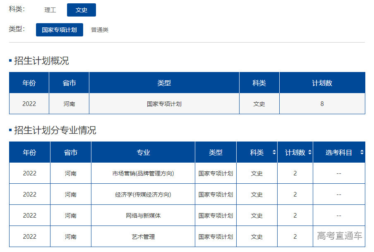374x252 pixels.
Task: Click the 文史 cell in the summary table
Action: coord(259,103)
